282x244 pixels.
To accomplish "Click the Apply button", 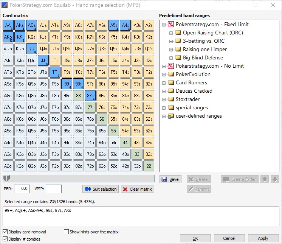I will [x=263, y=238].
